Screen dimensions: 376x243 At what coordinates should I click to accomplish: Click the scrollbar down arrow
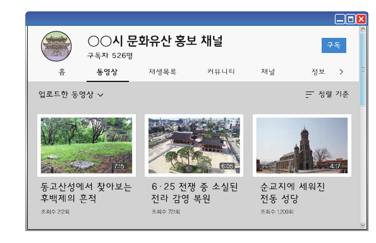(x=363, y=225)
